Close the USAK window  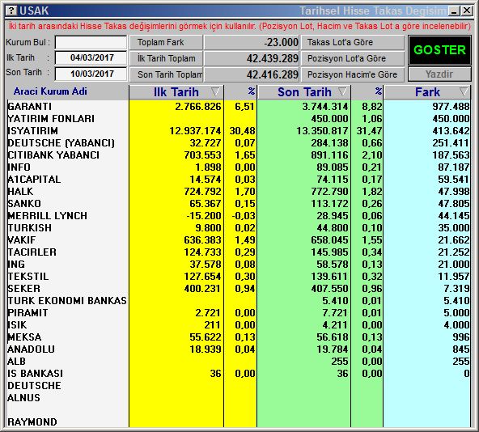pyautogui.click(x=467, y=11)
